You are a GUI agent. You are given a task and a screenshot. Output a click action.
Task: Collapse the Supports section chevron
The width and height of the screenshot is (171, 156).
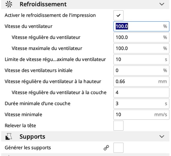(162, 137)
